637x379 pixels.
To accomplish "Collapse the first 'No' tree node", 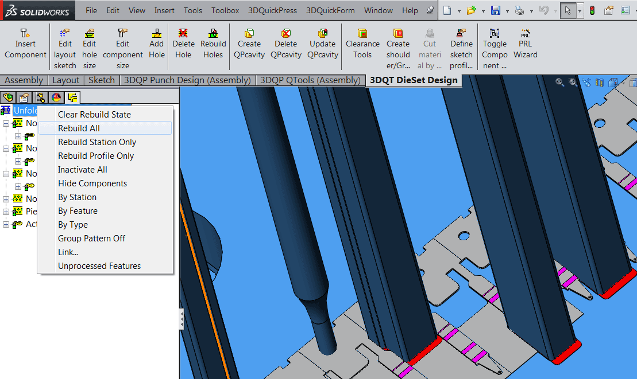I will pos(6,123).
